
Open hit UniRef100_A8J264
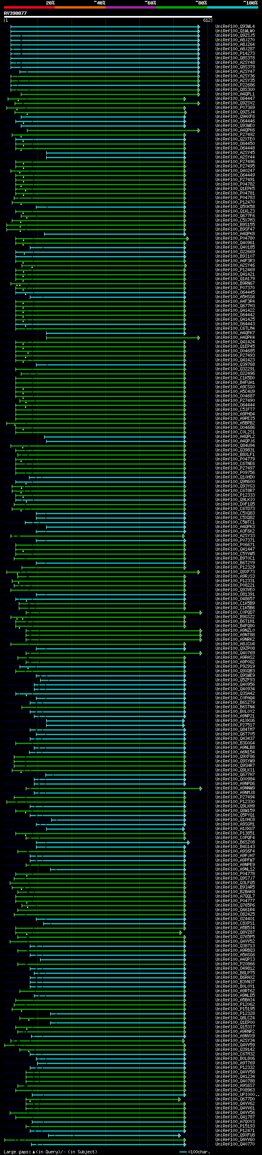[x=235, y=44]
